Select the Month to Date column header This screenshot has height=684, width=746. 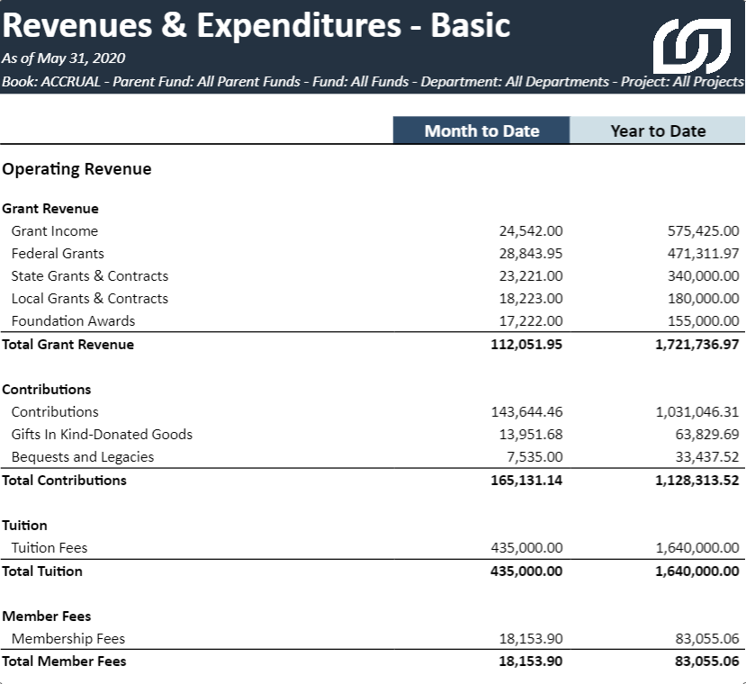(x=481, y=130)
